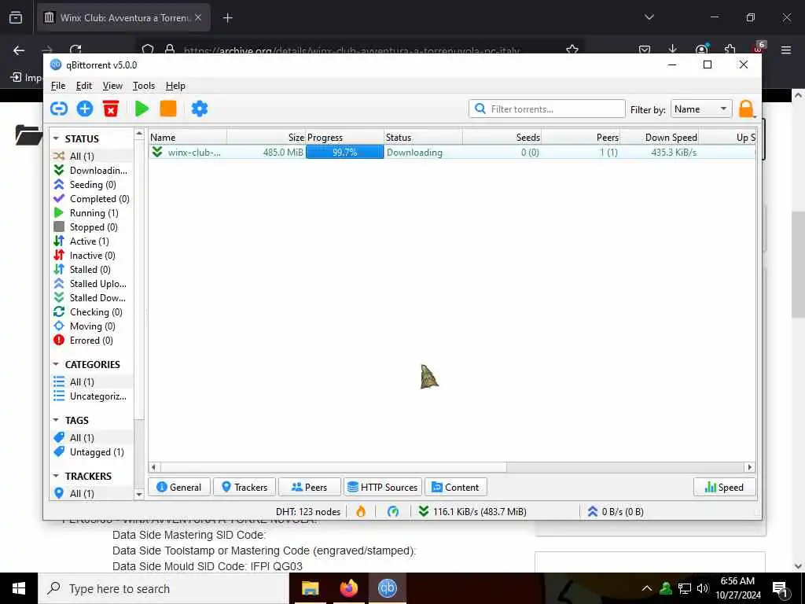This screenshot has width=805, height=604.
Task: Stop torrent with orange square icon
Action: tap(168, 109)
